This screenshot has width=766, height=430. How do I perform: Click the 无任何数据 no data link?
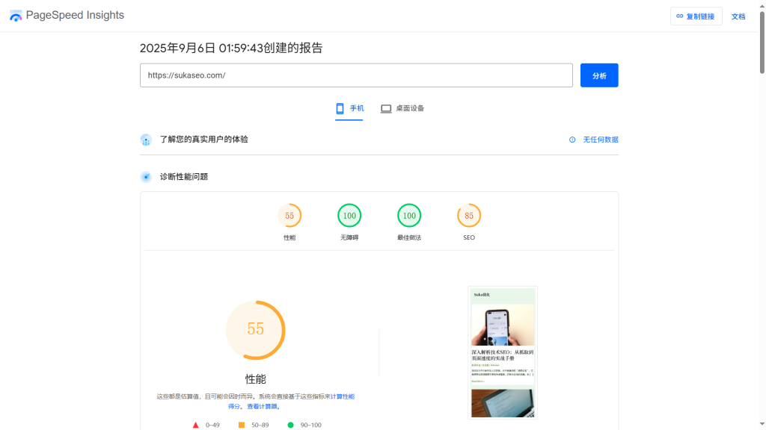(x=601, y=140)
